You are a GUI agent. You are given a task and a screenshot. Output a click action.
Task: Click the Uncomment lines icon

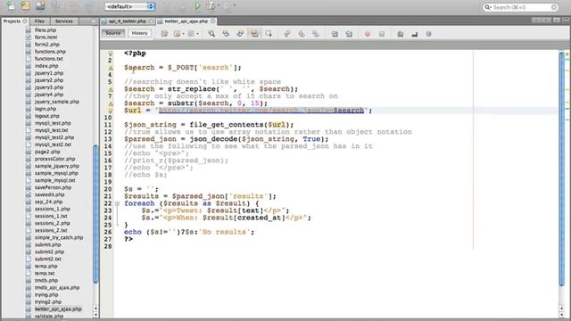(x=414, y=34)
